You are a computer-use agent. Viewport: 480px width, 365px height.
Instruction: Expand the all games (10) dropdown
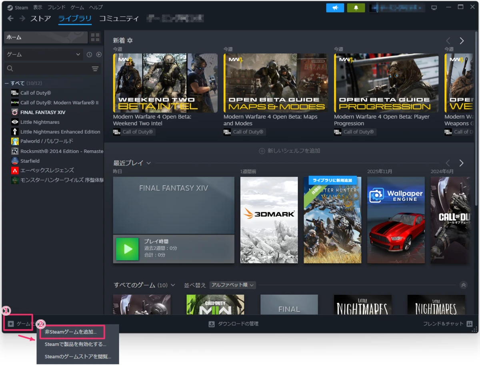(x=173, y=285)
